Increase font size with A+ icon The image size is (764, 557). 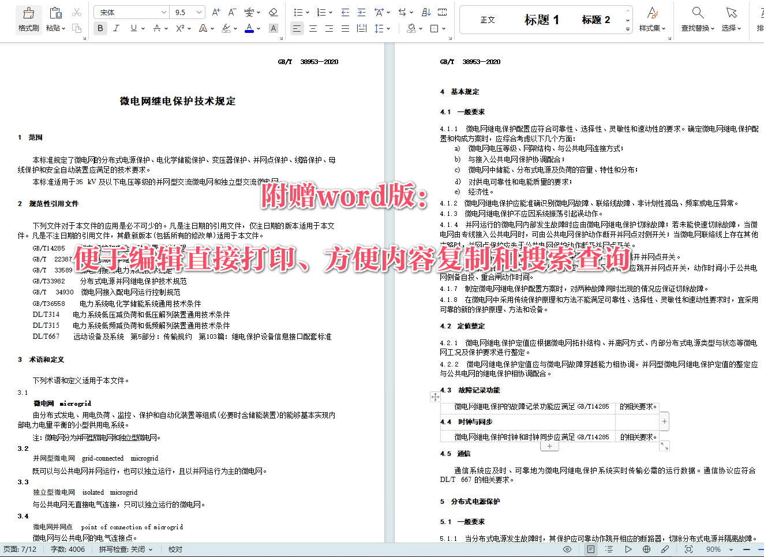pyautogui.click(x=216, y=12)
